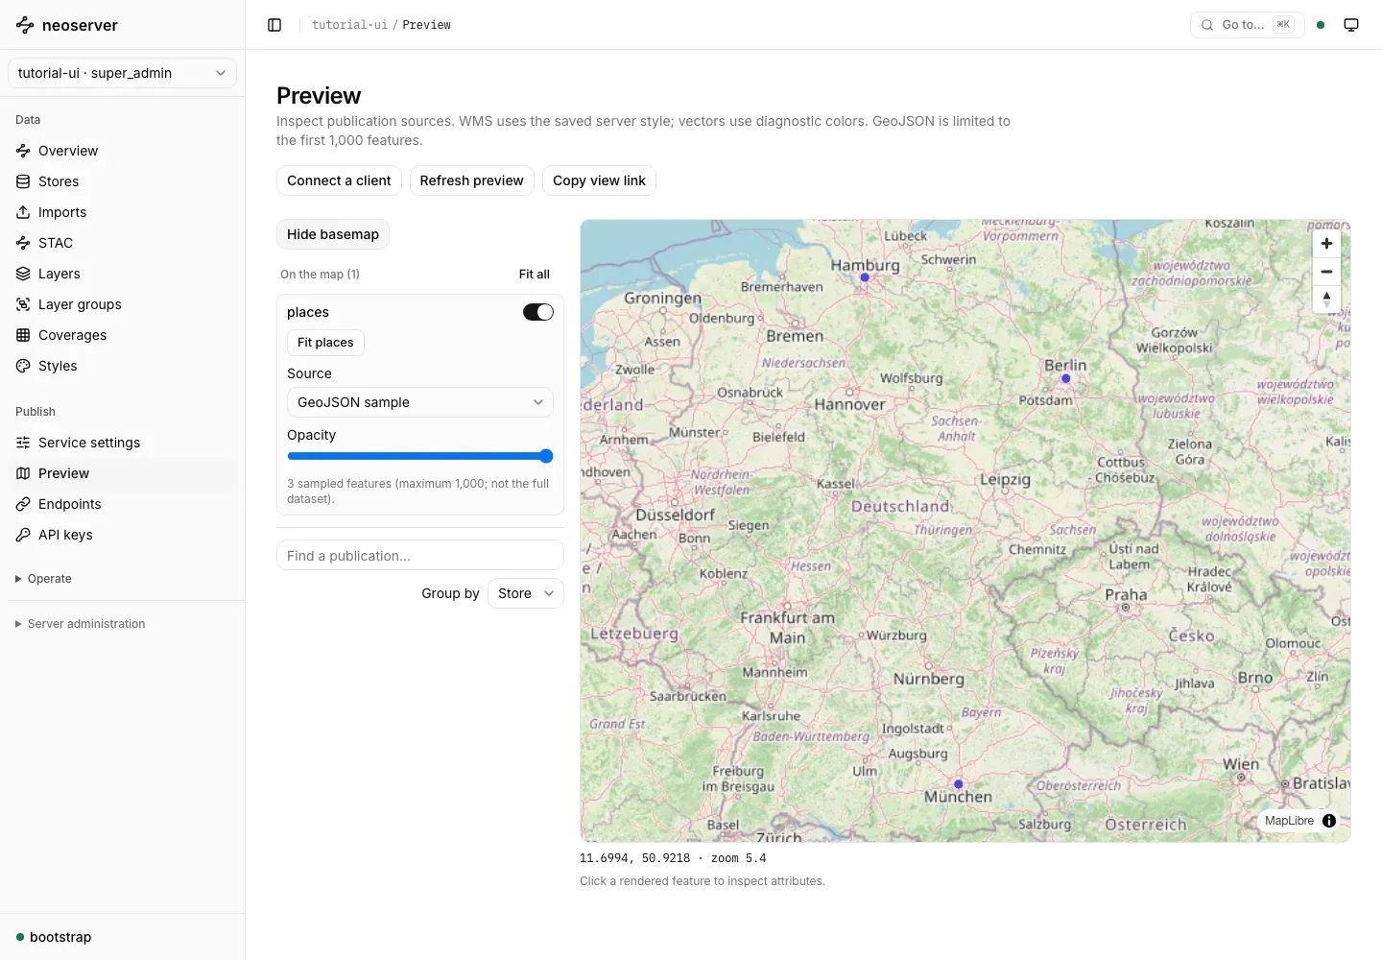Viewport: 1382px width, 960px height.
Task: Click the Connect a client button
Action: tap(339, 180)
